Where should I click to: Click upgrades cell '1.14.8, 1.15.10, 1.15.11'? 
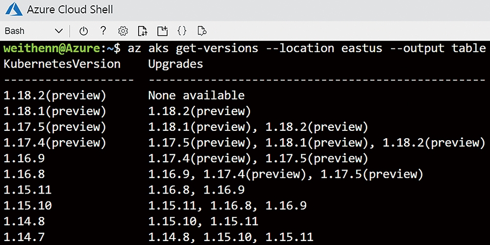[231, 237]
